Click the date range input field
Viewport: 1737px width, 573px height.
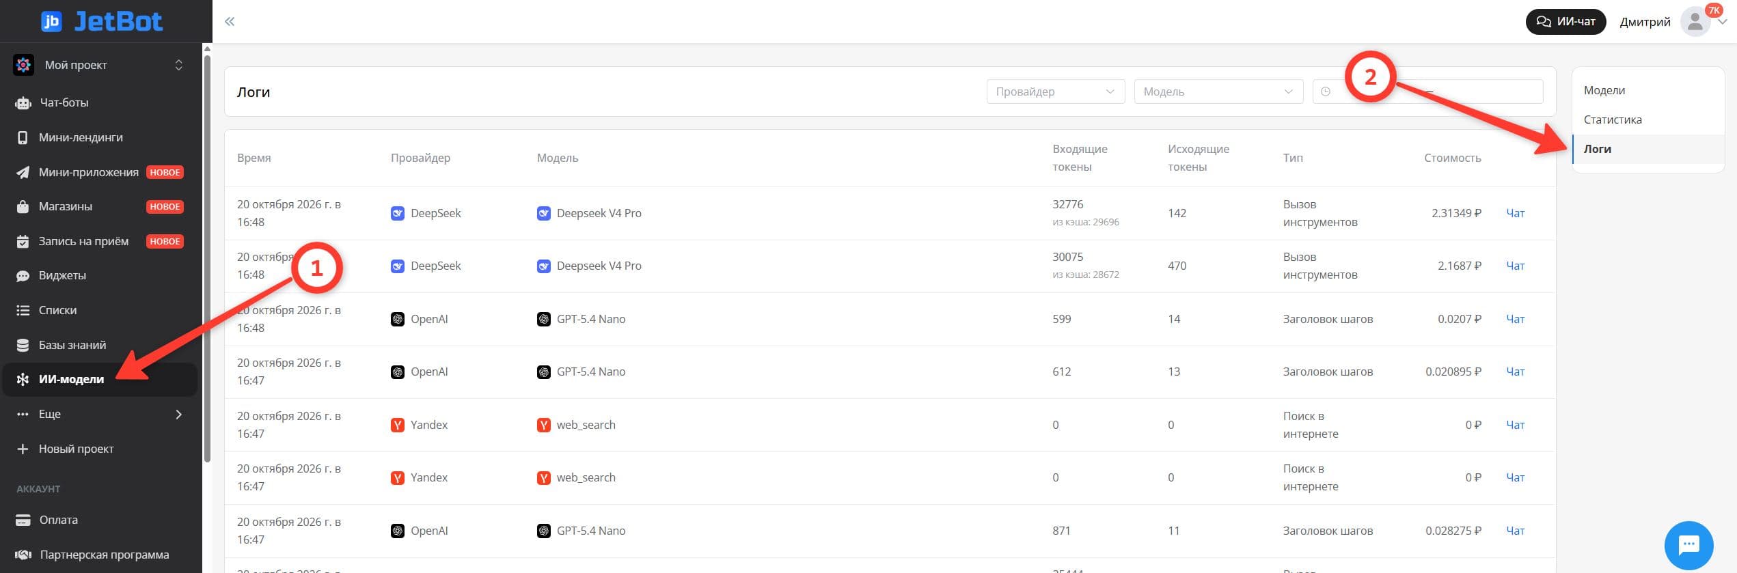pos(1427,92)
